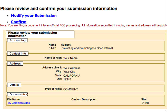Select the Document(s) section legend
Image resolution: width=167 pixels, height=112 pixels.
pyautogui.click(x=17, y=94)
